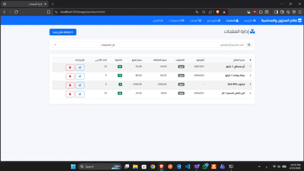Open Brave Shields lion icon
Image resolution: width=304 pixels, height=171 pixels.
(x=218, y=12)
